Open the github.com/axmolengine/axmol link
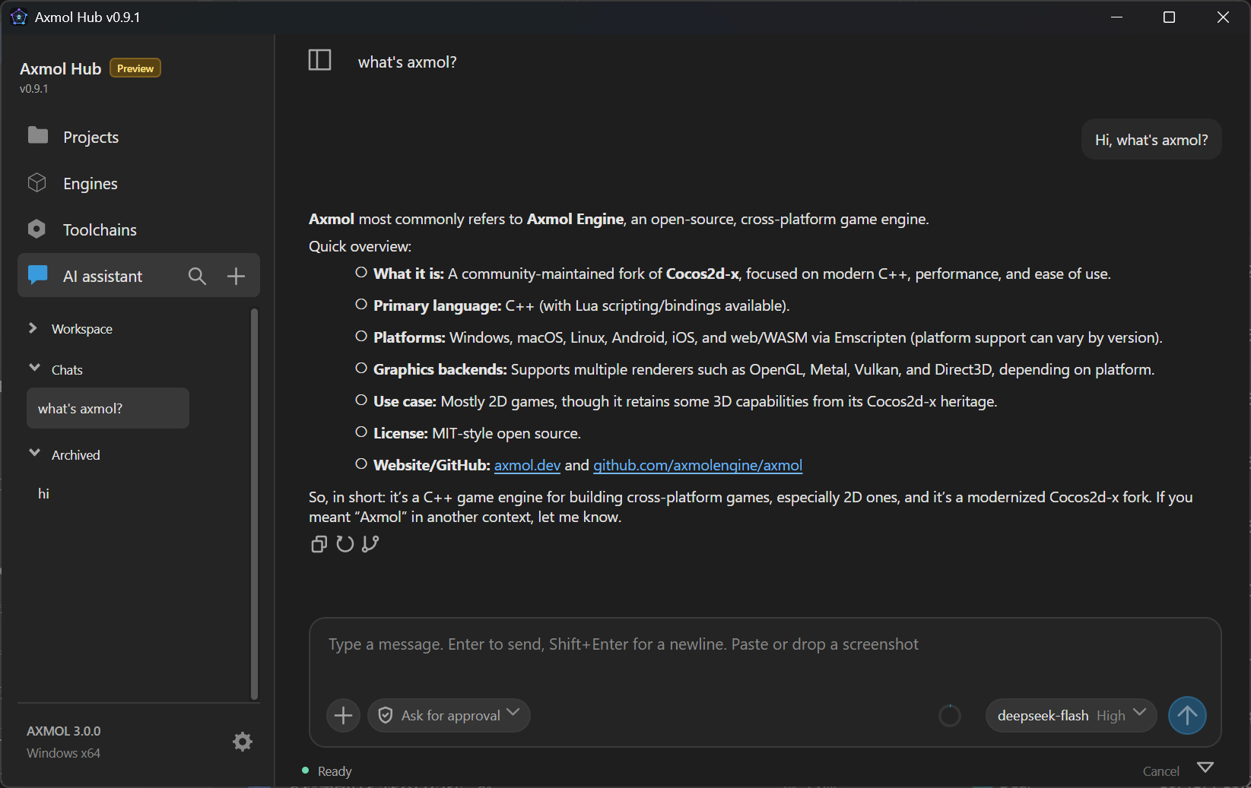The height and width of the screenshot is (788, 1251). [697, 465]
